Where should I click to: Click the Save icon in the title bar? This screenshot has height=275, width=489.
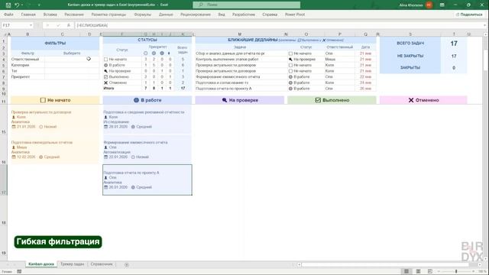click(x=8, y=5)
